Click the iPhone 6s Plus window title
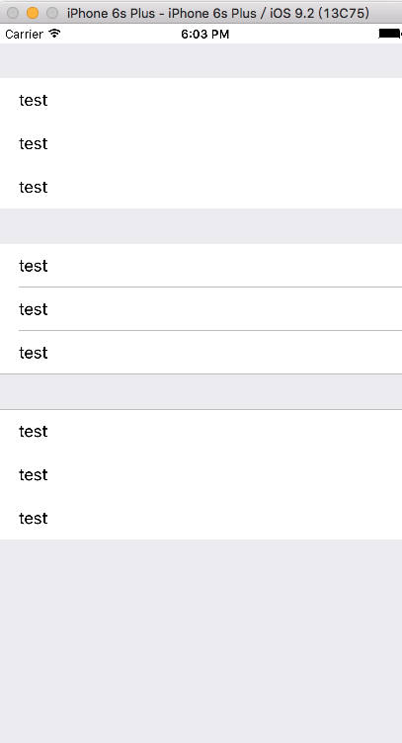The image size is (402, 743). coord(218,13)
